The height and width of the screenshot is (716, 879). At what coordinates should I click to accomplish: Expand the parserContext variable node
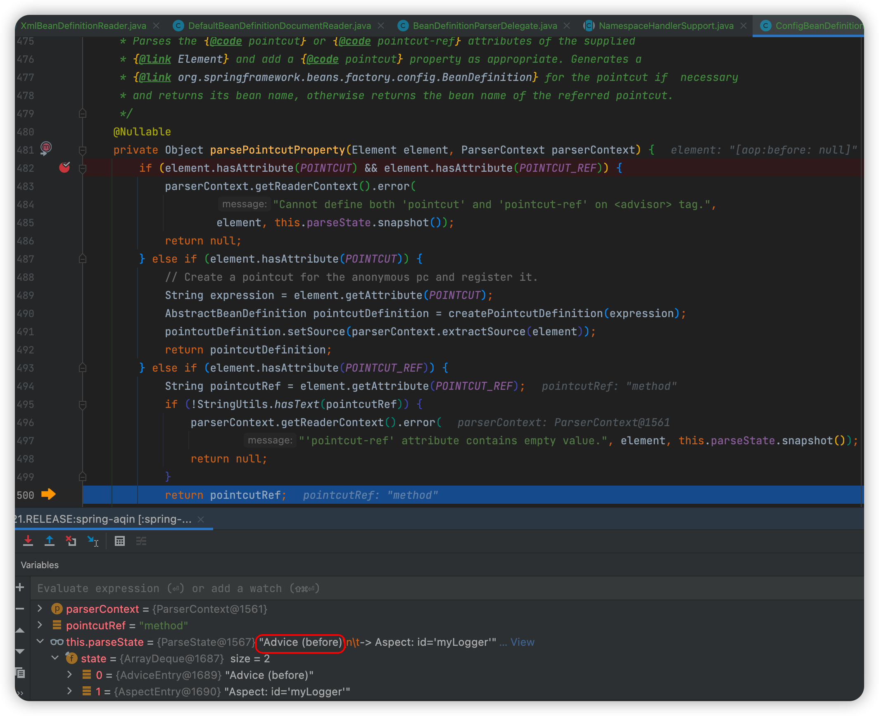coord(40,609)
